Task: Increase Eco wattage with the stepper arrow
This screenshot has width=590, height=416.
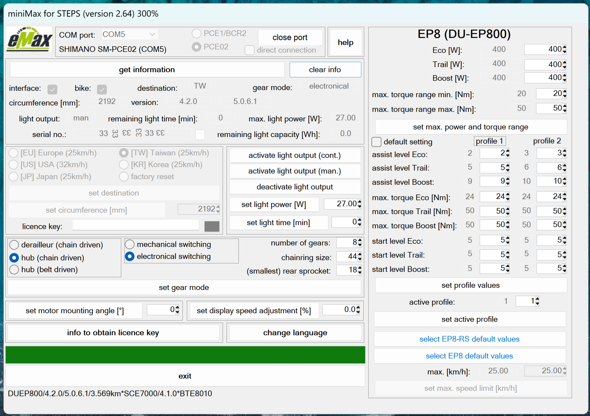Action: click(563, 47)
